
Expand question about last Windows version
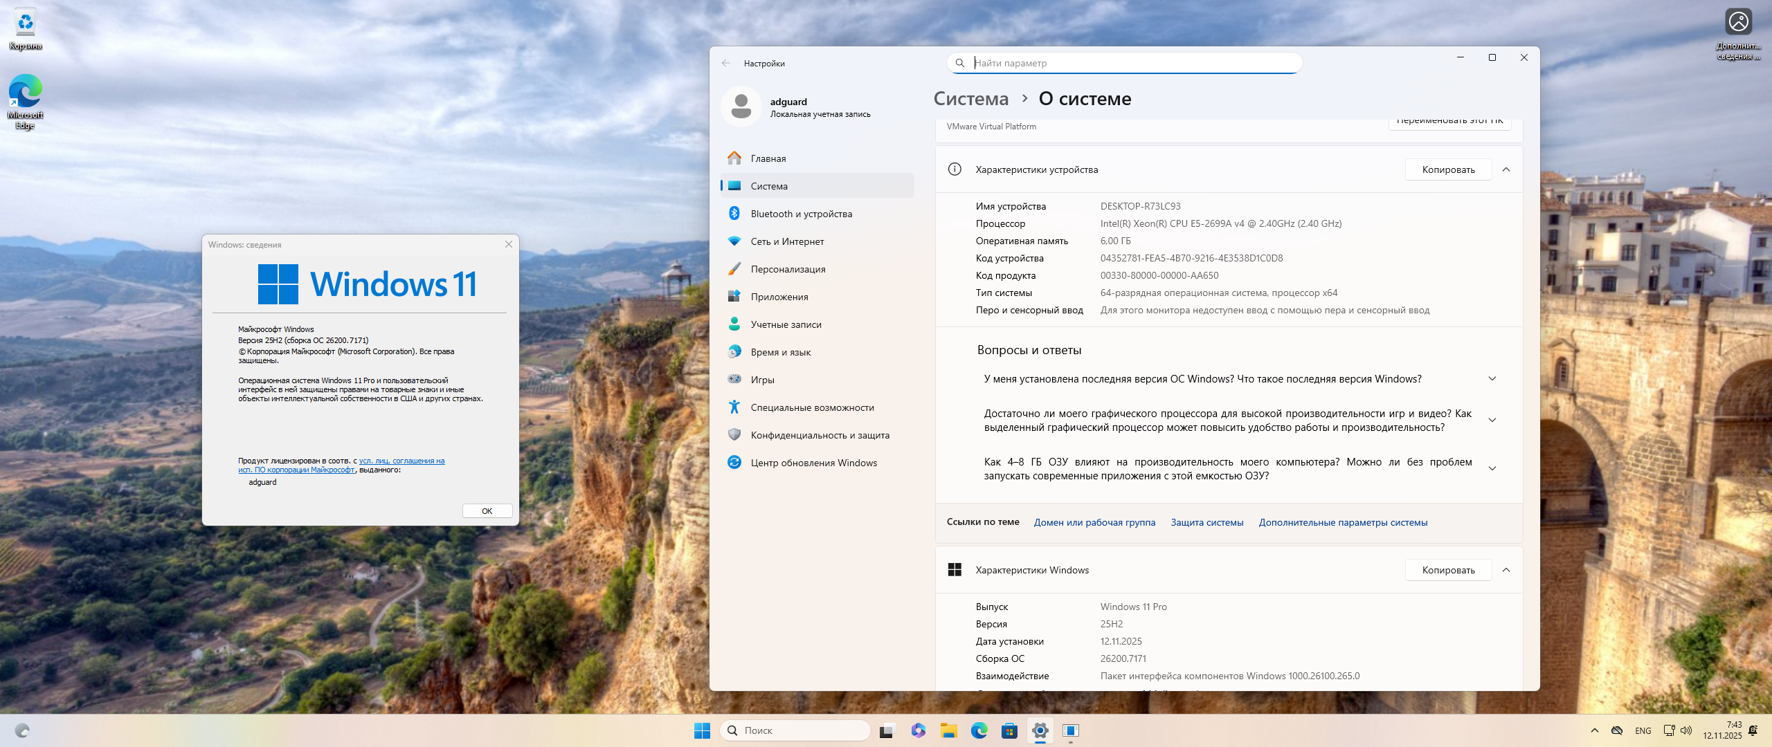[x=1492, y=379]
